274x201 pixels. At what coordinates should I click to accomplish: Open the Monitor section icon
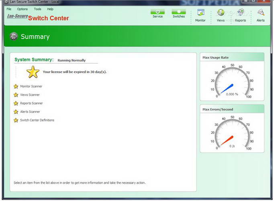201,12
